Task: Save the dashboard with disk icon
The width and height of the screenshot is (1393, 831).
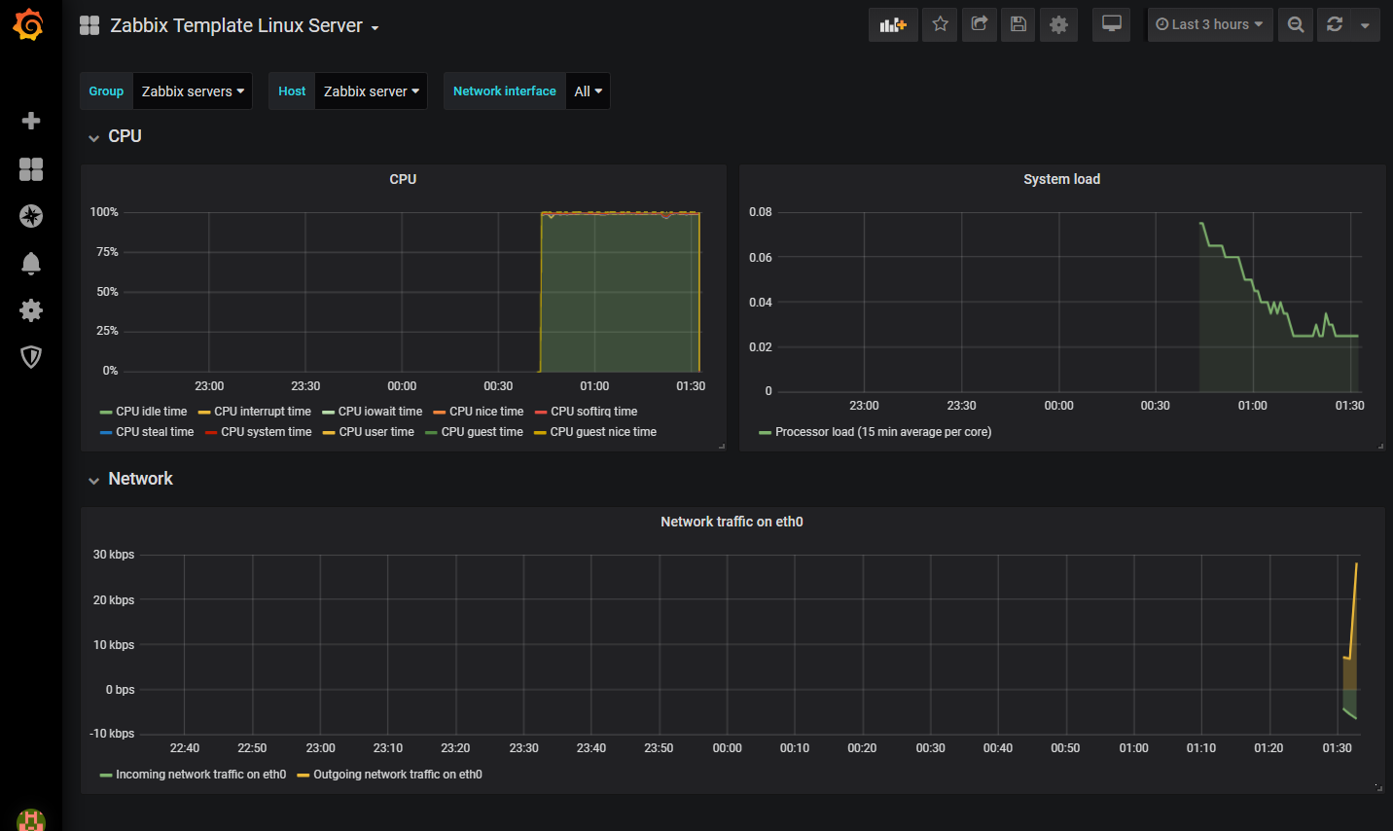Action: click(x=1018, y=25)
